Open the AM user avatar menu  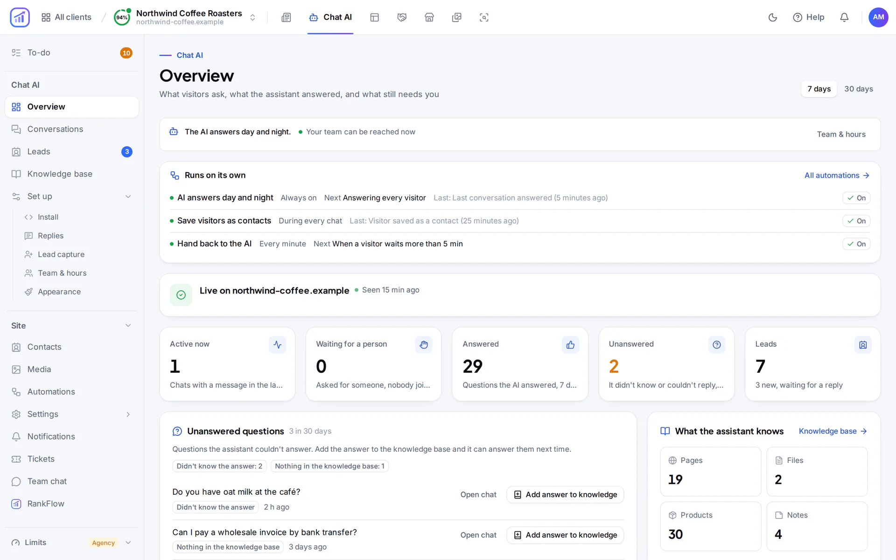pos(878,17)
